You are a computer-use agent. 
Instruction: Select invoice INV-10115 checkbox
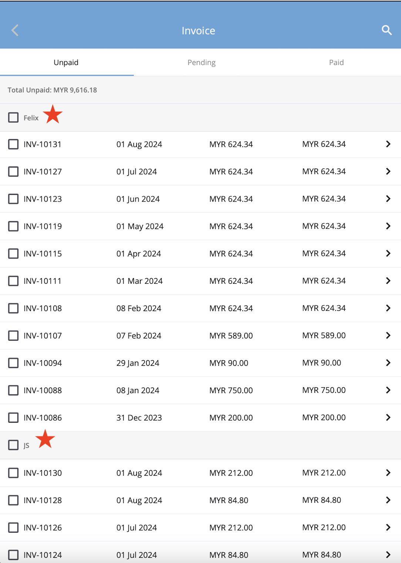click(13, 254)
